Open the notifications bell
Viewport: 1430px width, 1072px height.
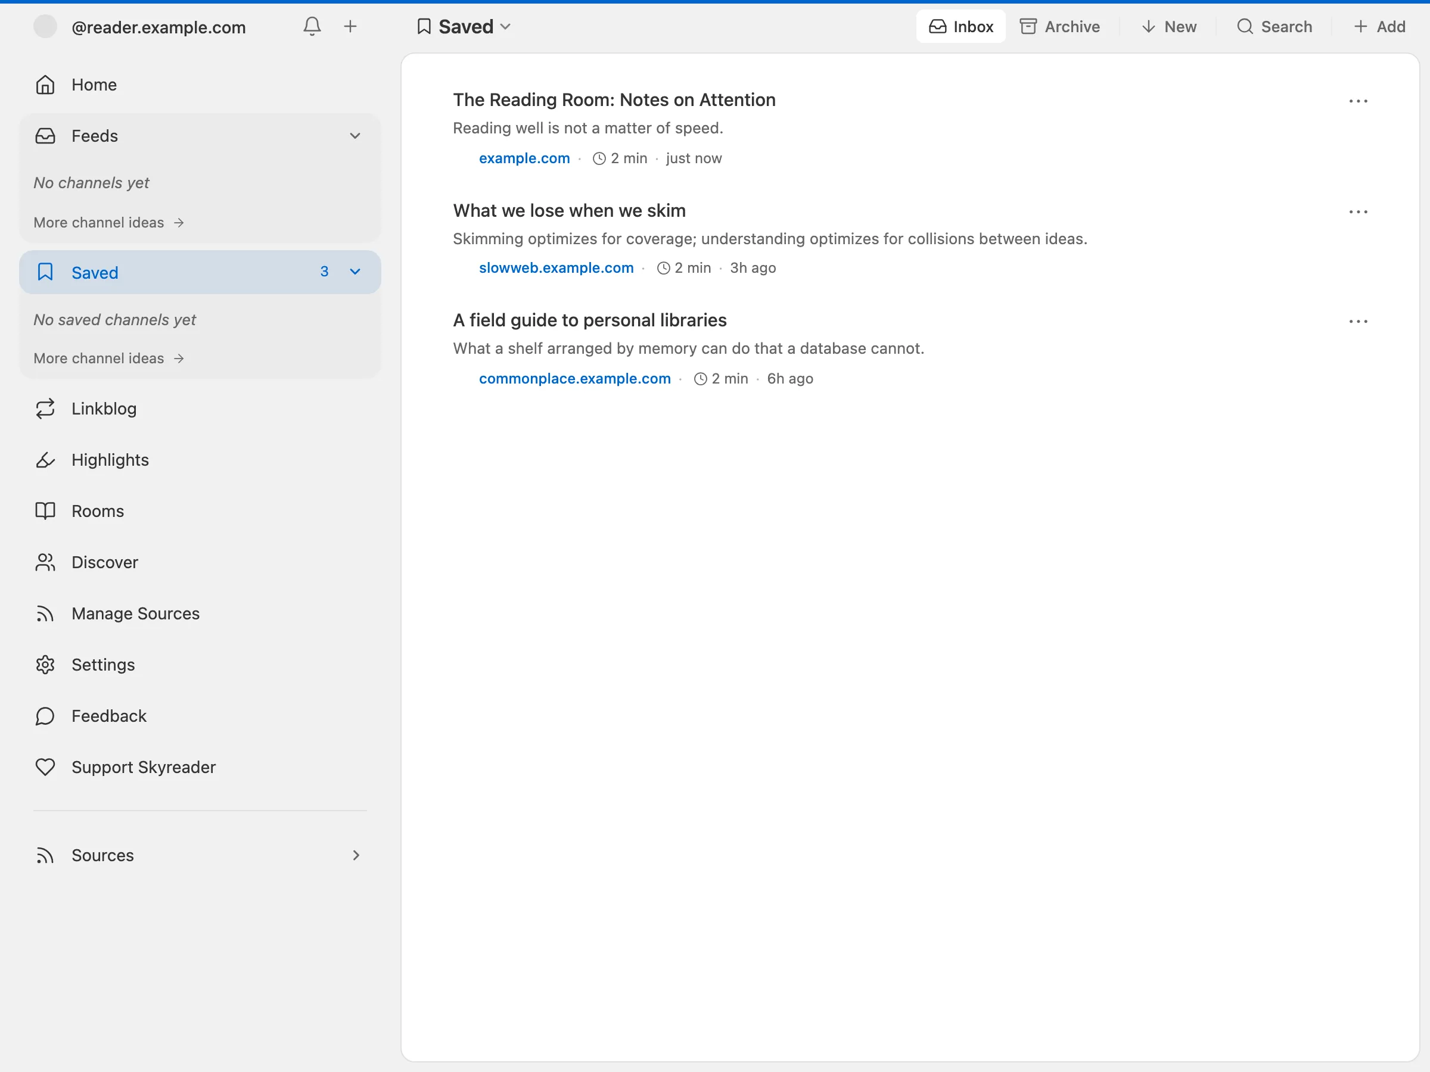click(312, 26)
